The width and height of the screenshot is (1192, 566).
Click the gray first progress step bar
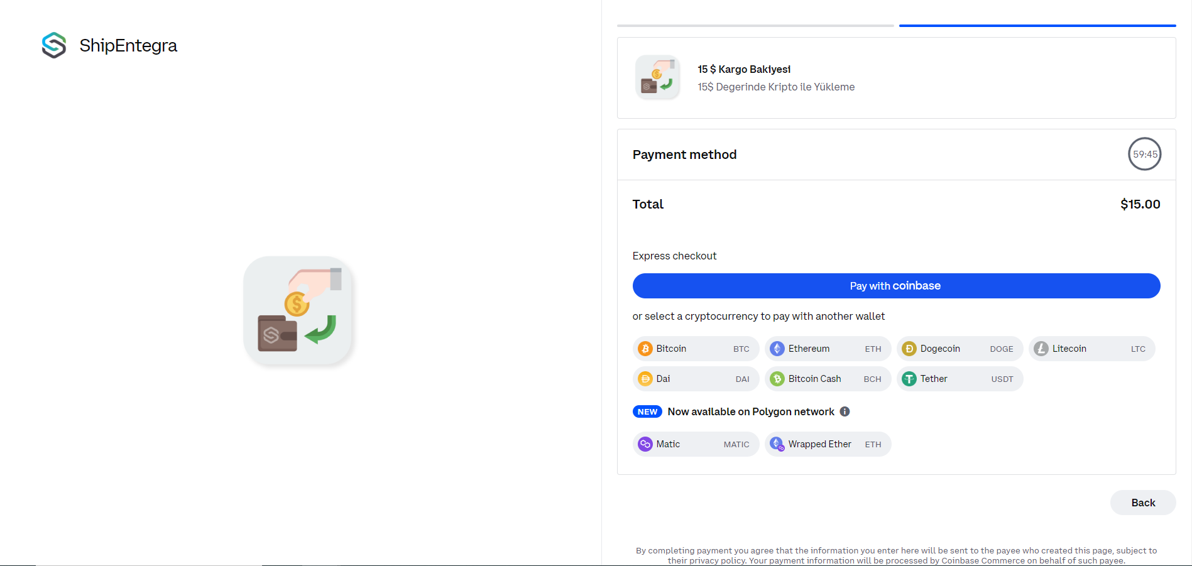click(755, 26)
